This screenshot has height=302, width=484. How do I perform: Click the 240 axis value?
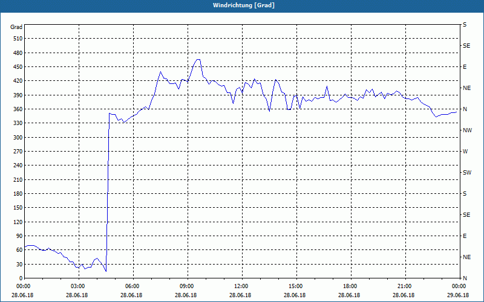coord(18,165)
